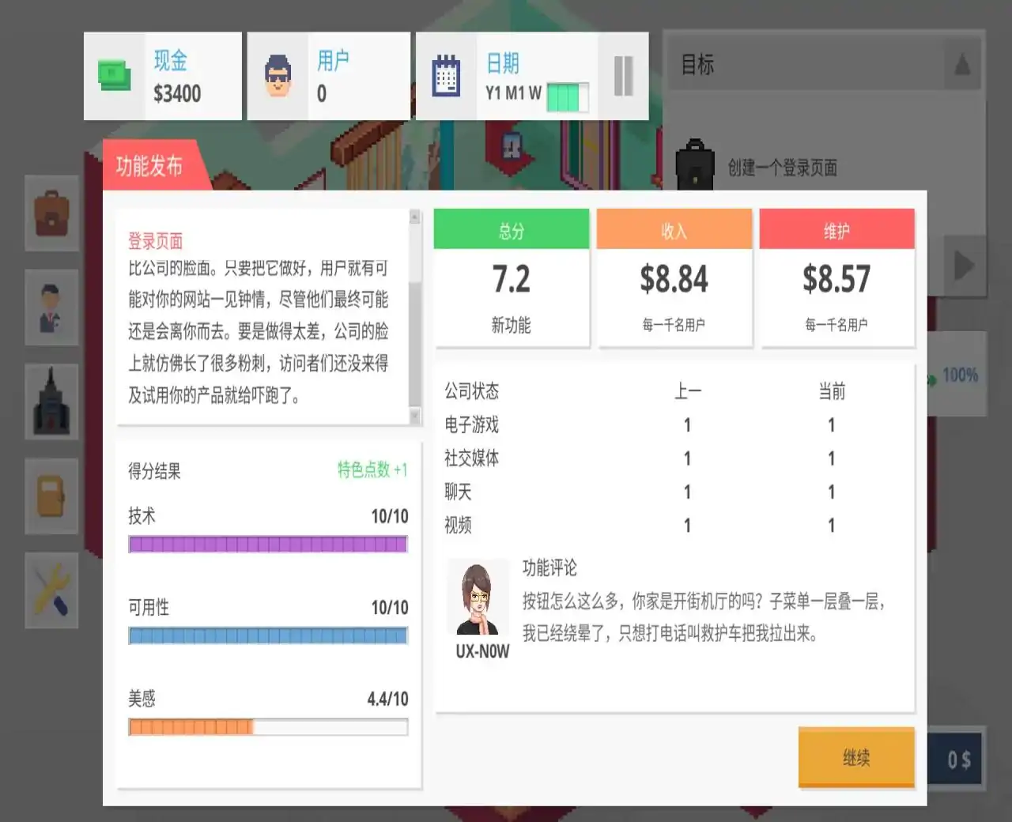Click the briefcase icon next to 创建一个登录页面
Image resolution: width=1012 pixels, height=822 pixels.
[696, 168]
